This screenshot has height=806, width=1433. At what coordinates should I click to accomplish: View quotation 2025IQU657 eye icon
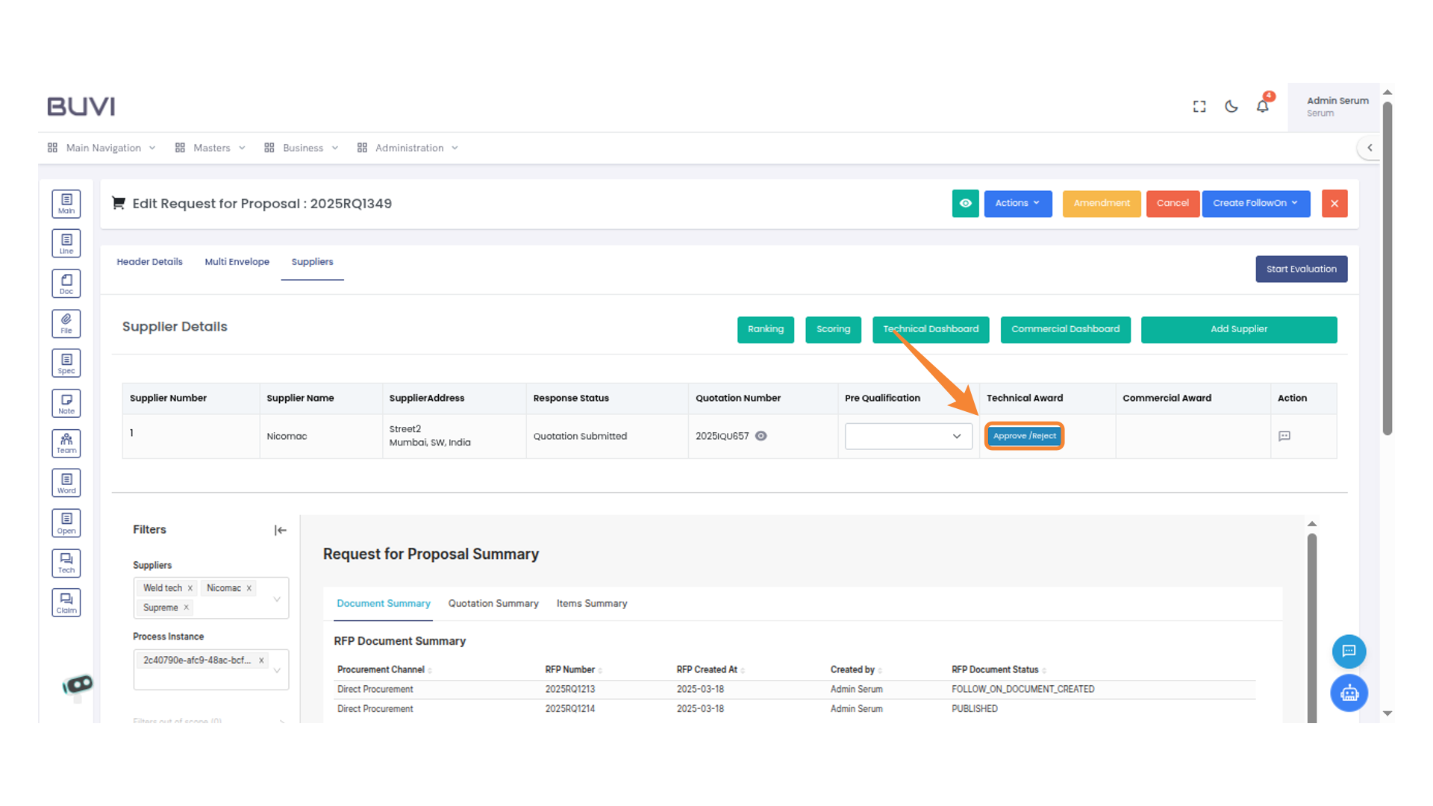[761, 436]
